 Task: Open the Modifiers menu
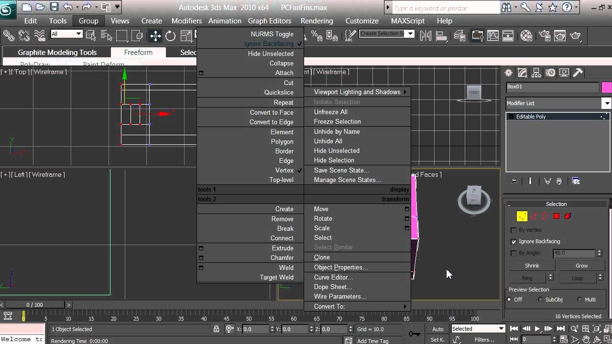[x=186, y=21]
